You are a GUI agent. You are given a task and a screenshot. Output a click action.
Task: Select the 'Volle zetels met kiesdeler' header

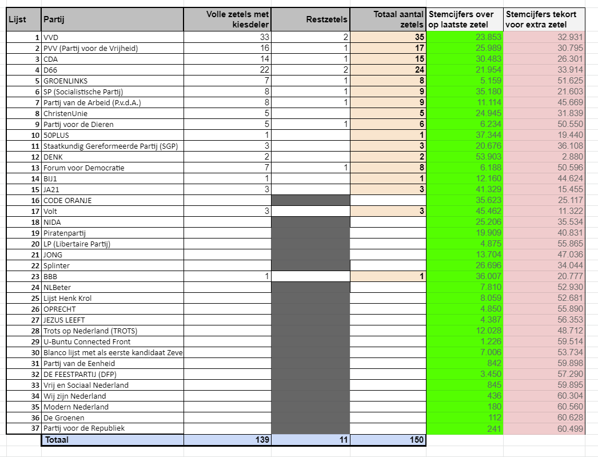[228, 19]
